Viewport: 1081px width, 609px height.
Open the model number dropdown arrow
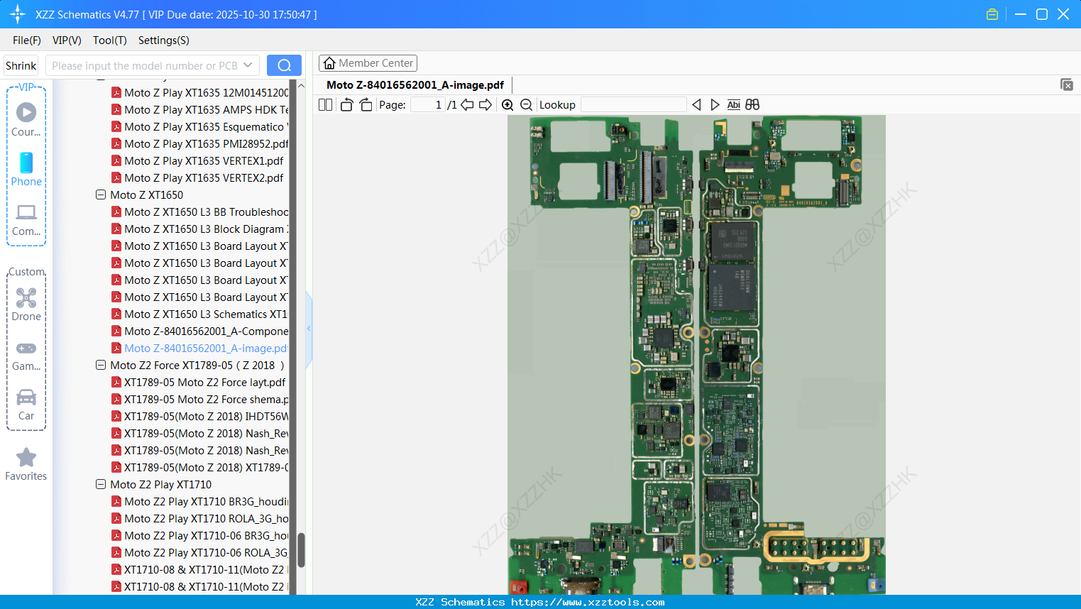248,65
